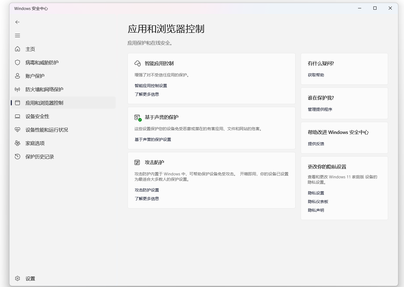
Task: Open 基于声誉的保护设置 link
Action: 153,139
